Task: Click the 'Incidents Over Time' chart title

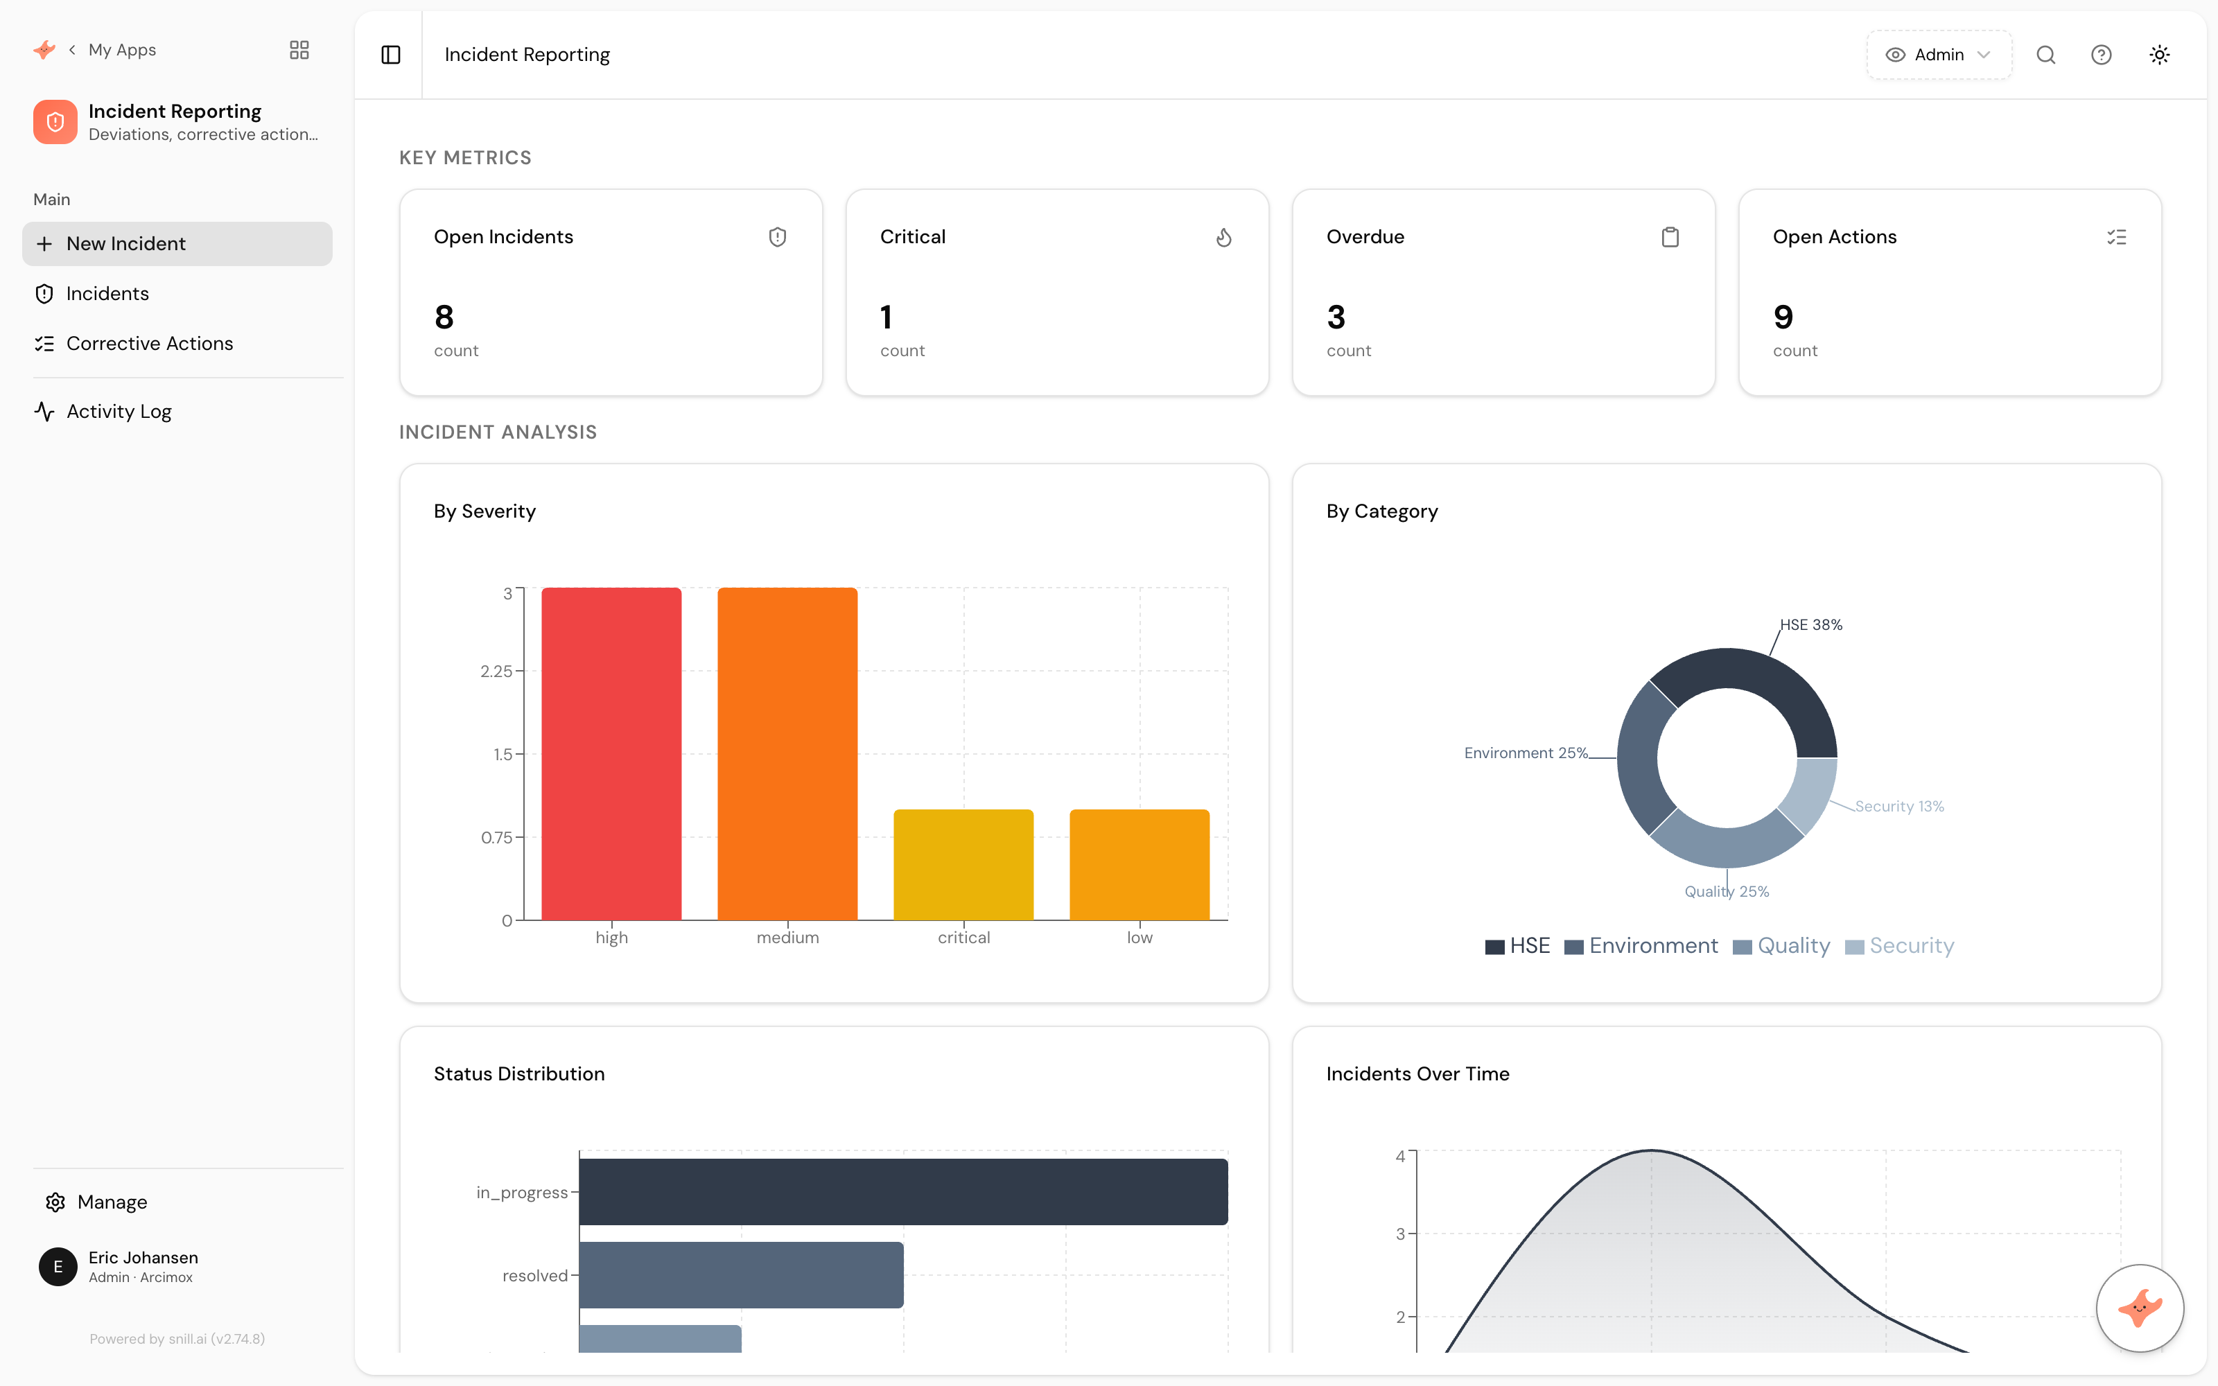Action: (1418, 1074)
